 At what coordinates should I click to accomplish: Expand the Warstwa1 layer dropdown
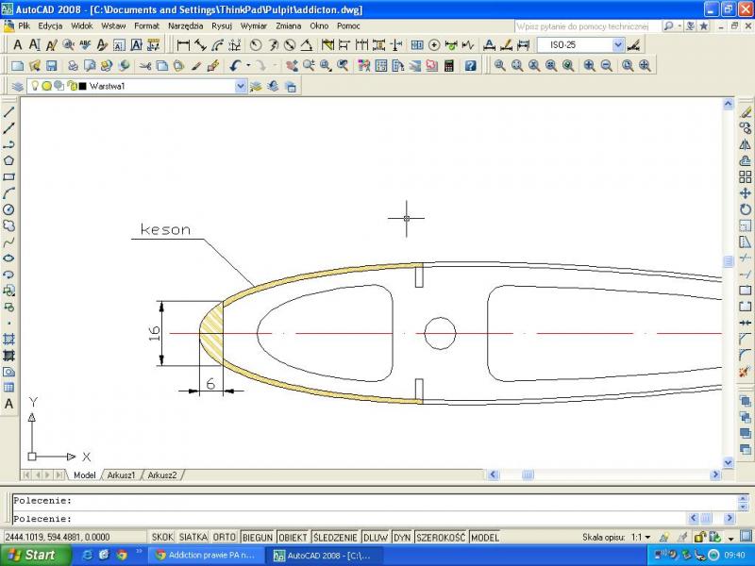coord(241,87)
